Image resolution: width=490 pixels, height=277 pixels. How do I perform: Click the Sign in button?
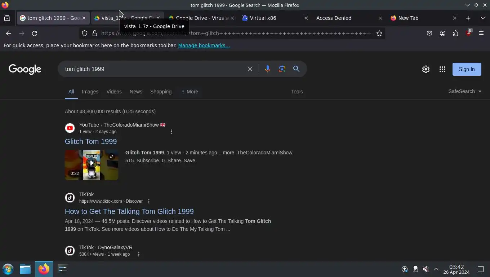[467, 69]
